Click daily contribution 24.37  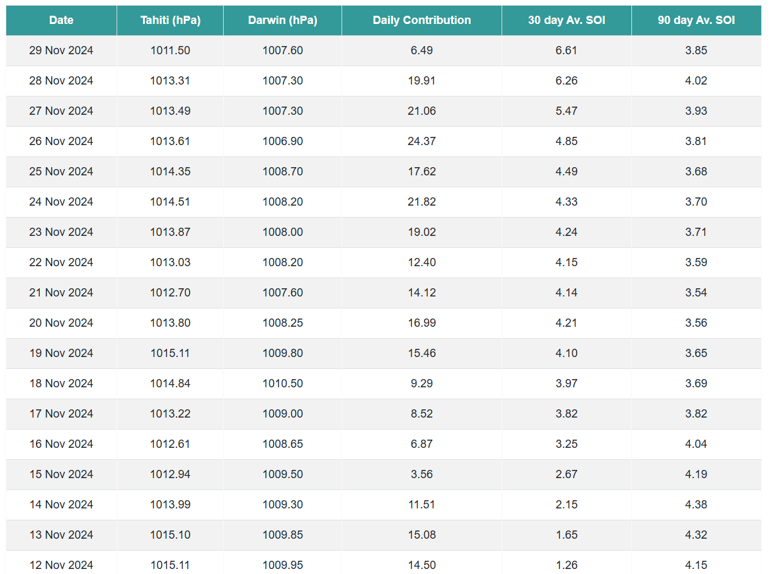(422, 141)
